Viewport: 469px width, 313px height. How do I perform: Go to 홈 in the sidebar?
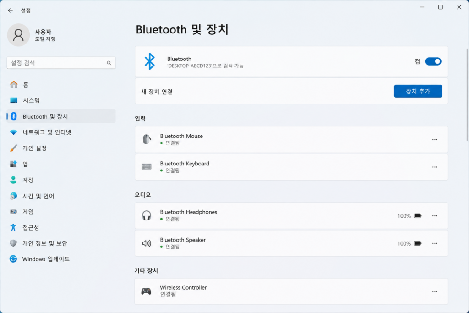(61, 85)
